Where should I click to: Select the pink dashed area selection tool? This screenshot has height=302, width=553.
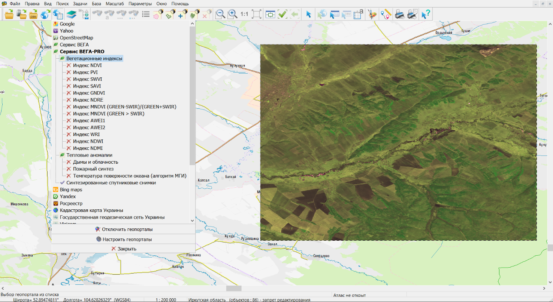tap(158, 14)
